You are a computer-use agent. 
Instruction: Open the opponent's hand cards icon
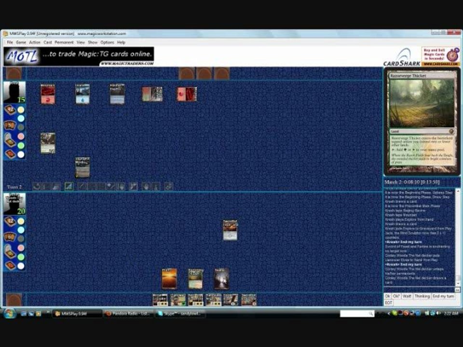[10, 125]
